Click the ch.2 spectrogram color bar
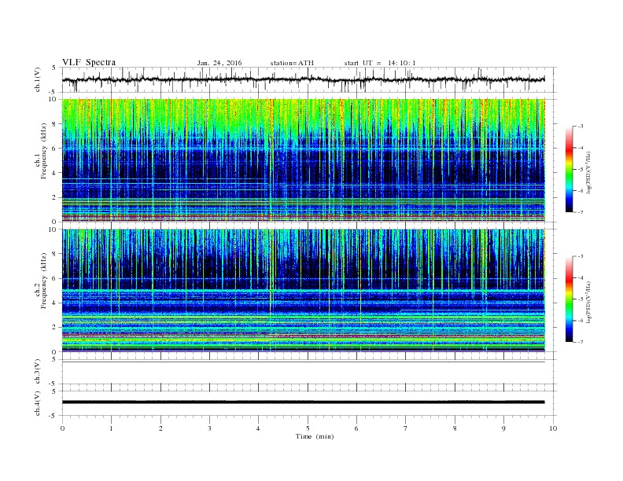 [x=569, y=299]
